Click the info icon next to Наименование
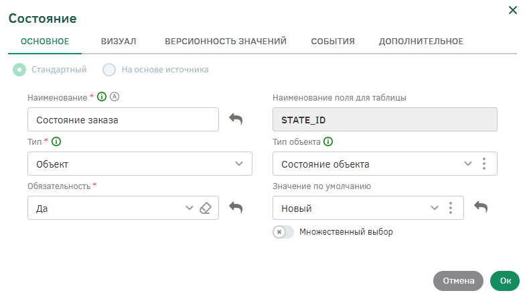527x293 pixels. 102,97
